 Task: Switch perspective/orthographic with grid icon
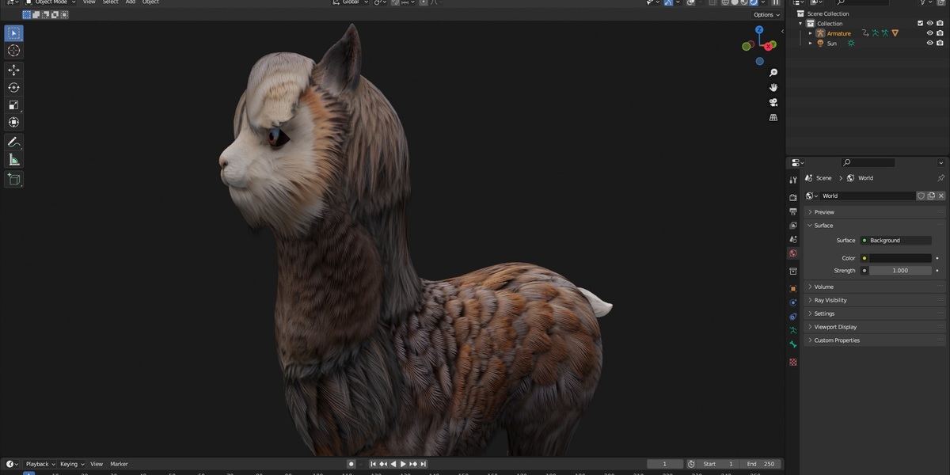pos(773,117)
